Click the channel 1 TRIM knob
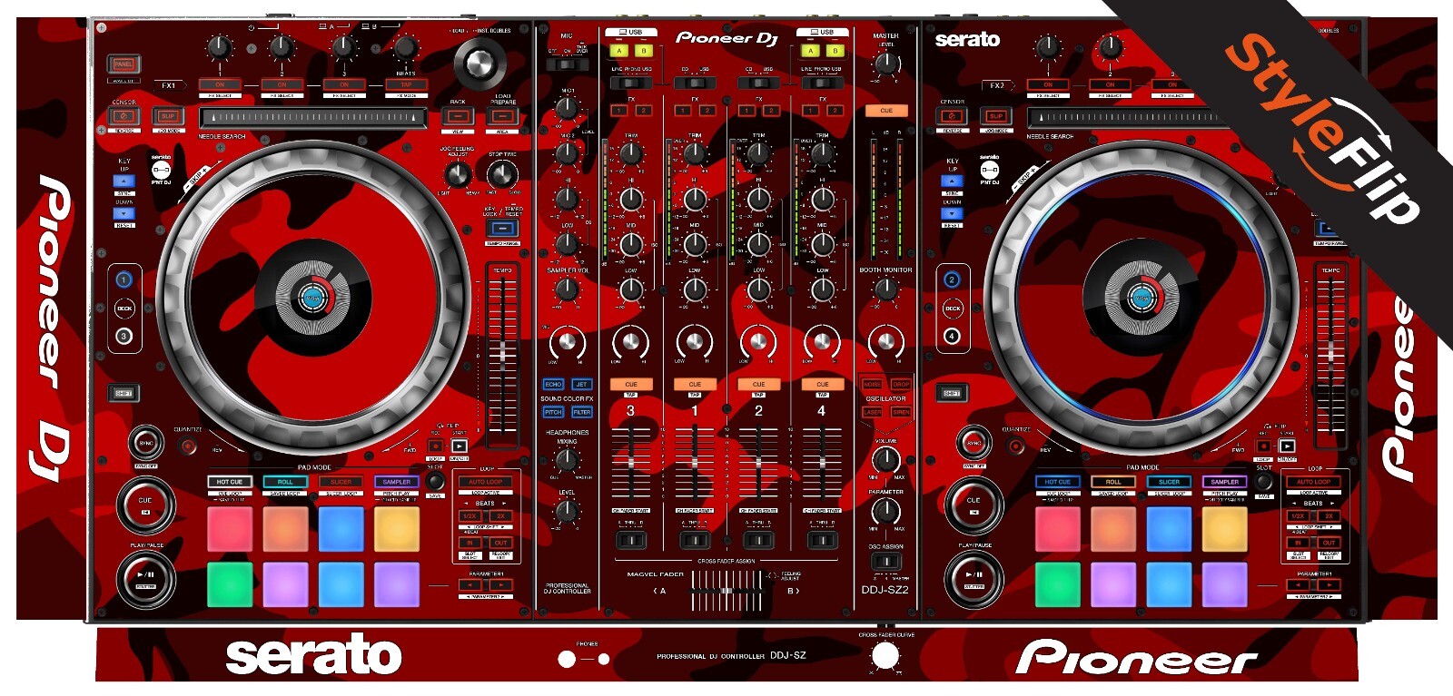 pyautogui.click(x=695, y=153)
